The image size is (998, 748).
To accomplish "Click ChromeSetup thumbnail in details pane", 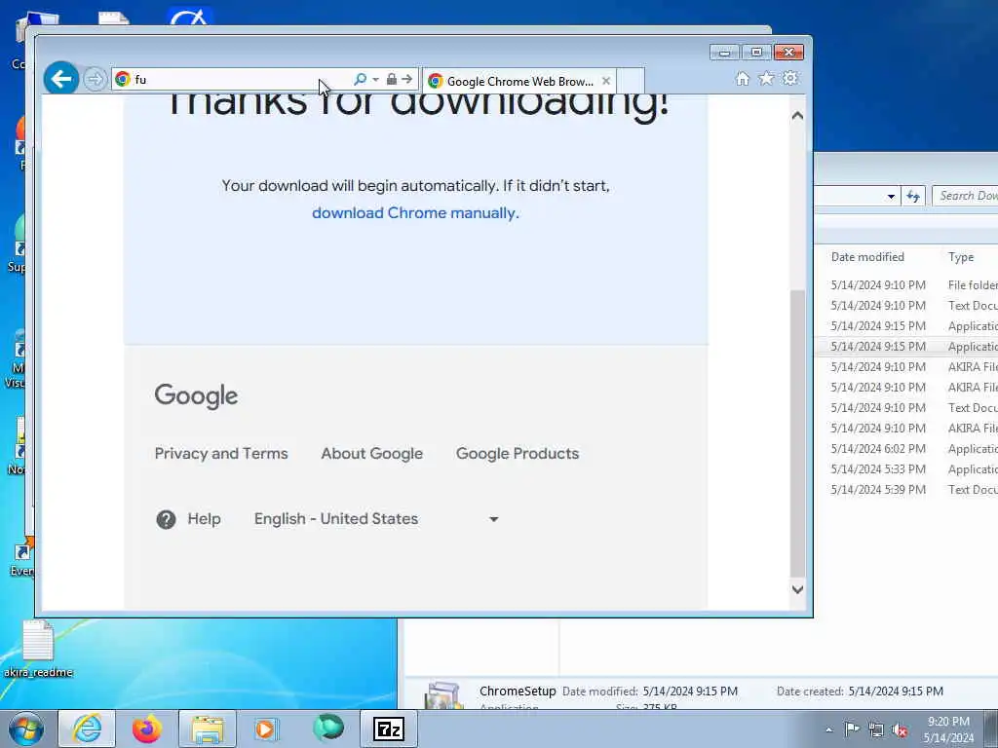I will coord(443,695).
